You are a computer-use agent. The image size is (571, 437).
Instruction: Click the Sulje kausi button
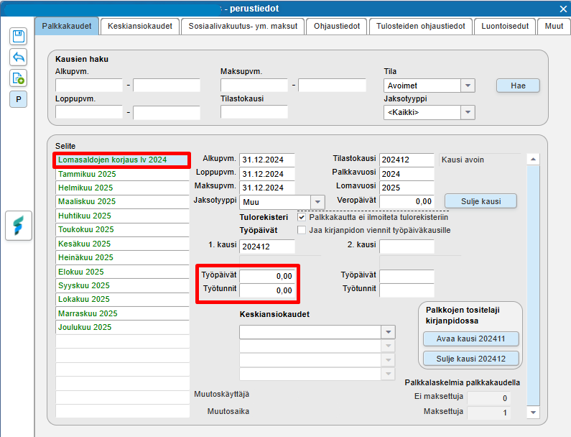pos(481,201)
